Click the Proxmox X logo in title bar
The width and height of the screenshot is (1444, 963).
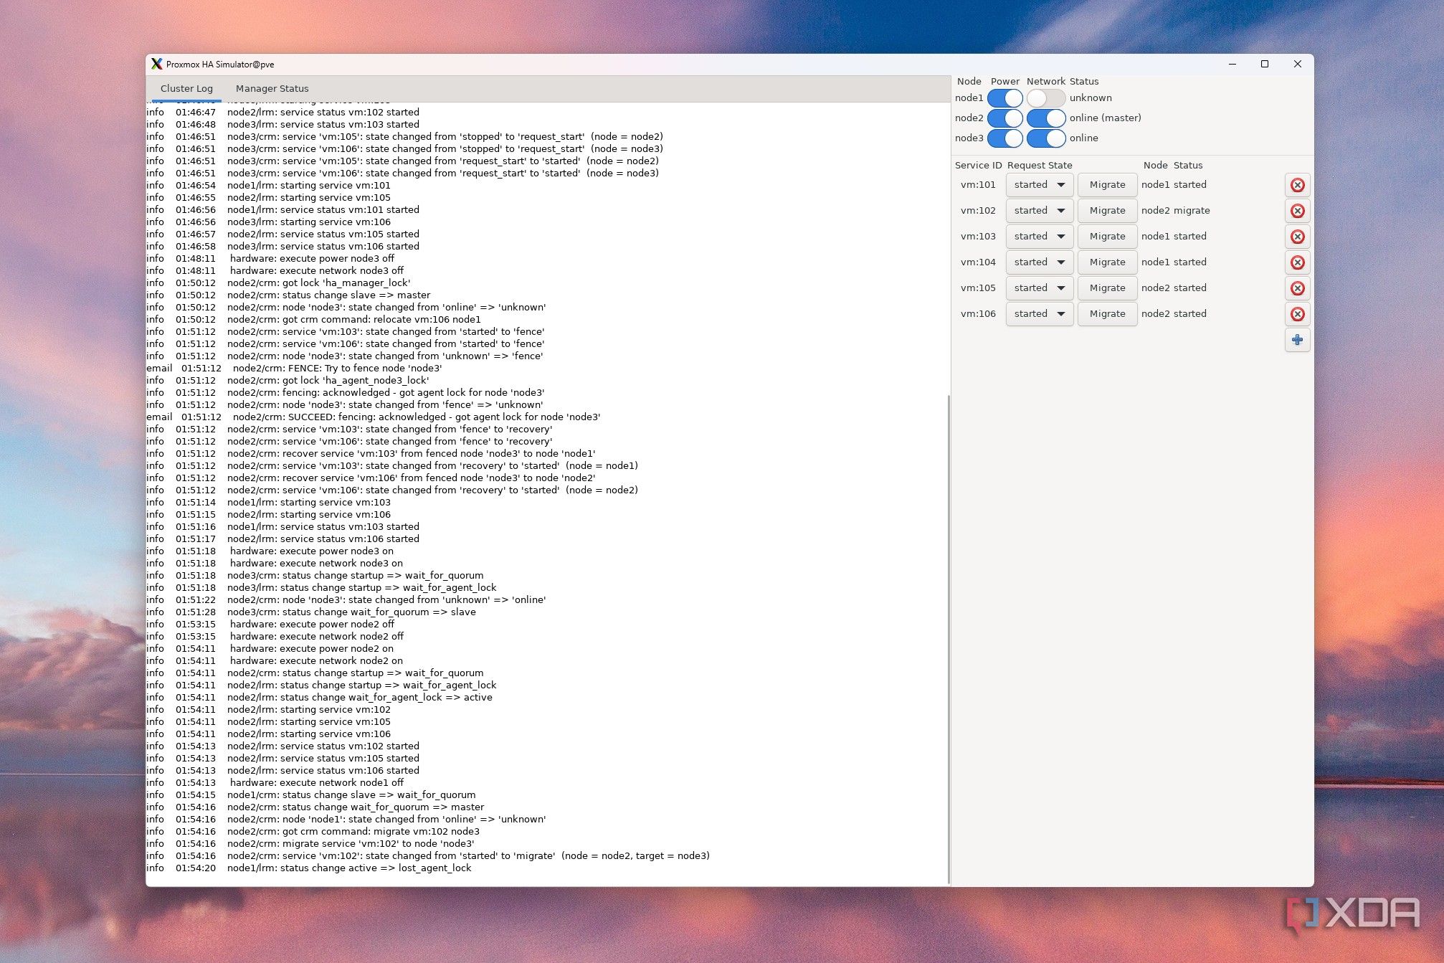point(156,64)
